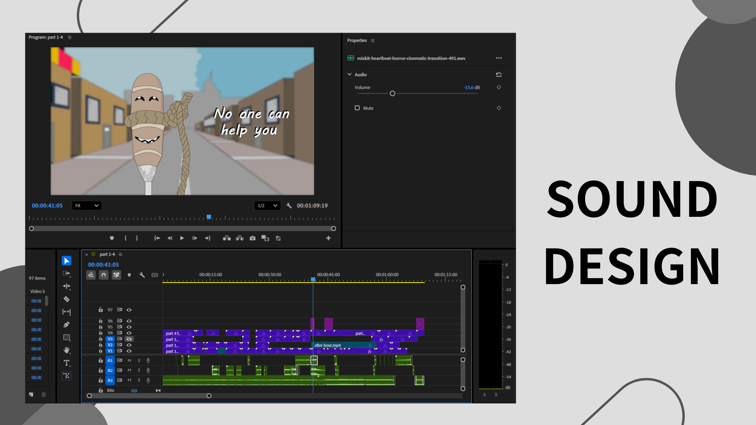Open clip more options three dots
The image size is (756, 425).
click(499, 58)
